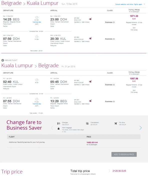Click the No show airplane icon

[116, 123]
